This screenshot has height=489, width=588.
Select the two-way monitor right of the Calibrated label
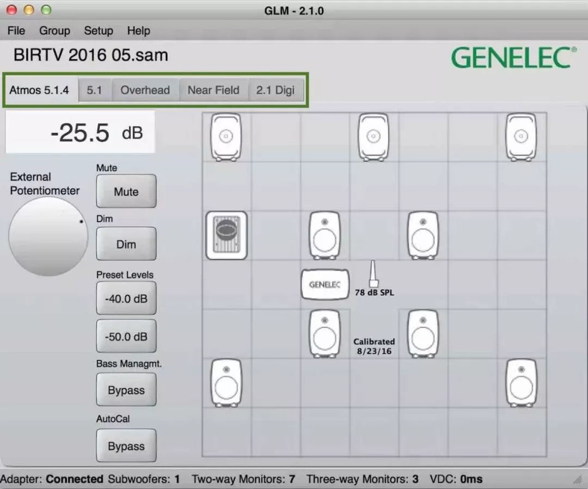coord(423,333)
